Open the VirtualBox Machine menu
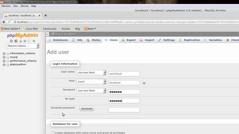The image size is (239, 134). click(x=6, y=6)
